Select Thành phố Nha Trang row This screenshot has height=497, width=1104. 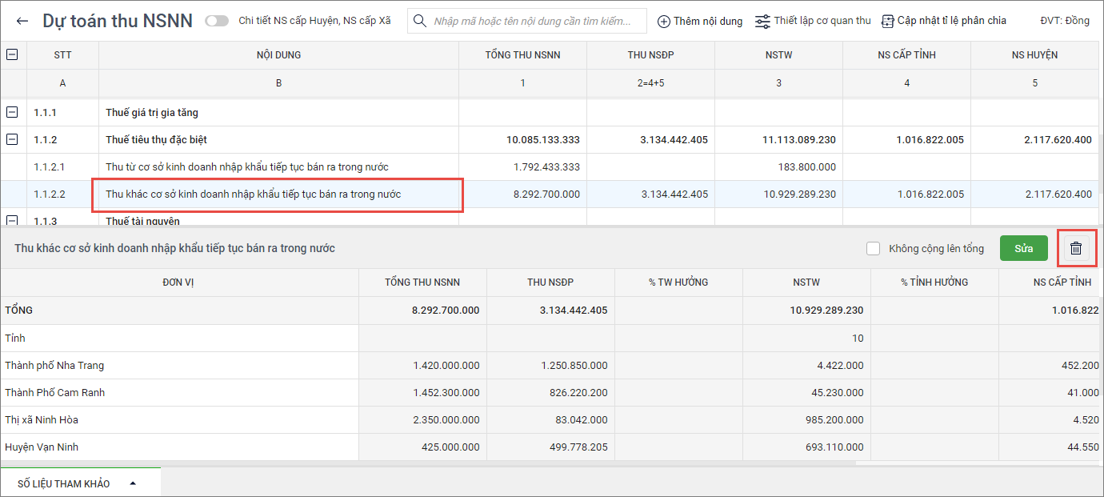pyautogui.click(x=54, y=366)
